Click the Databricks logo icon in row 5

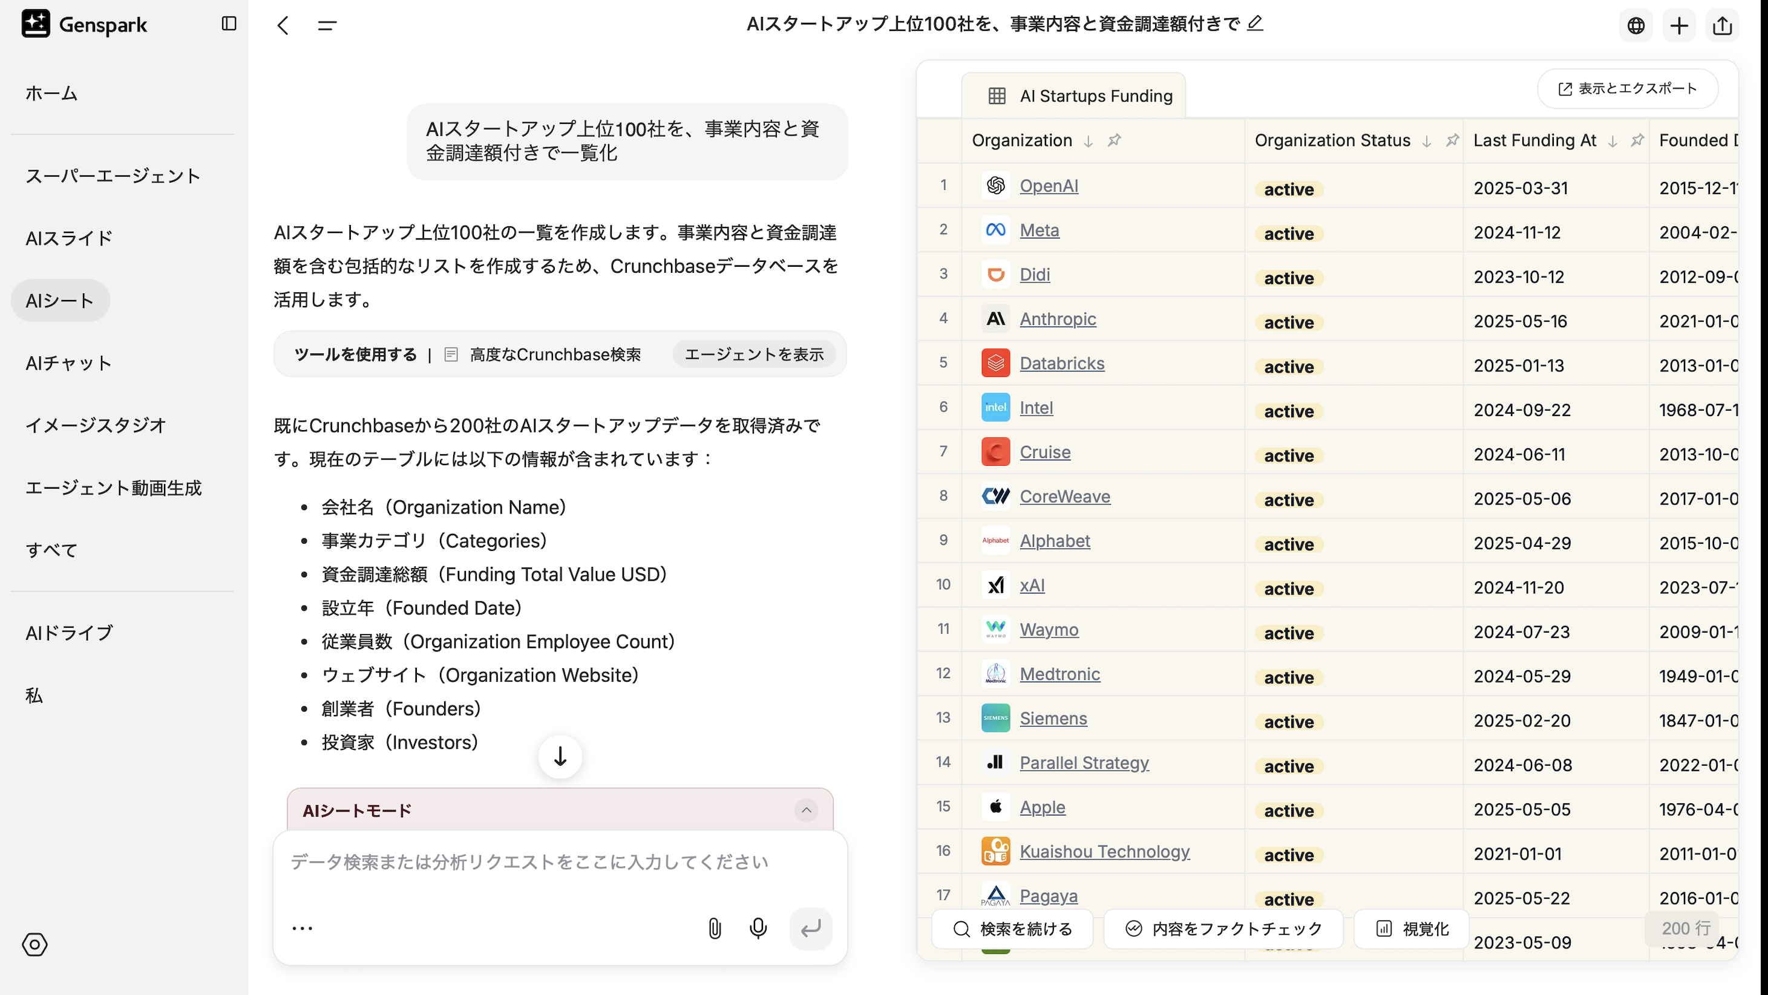pos(995,363)
